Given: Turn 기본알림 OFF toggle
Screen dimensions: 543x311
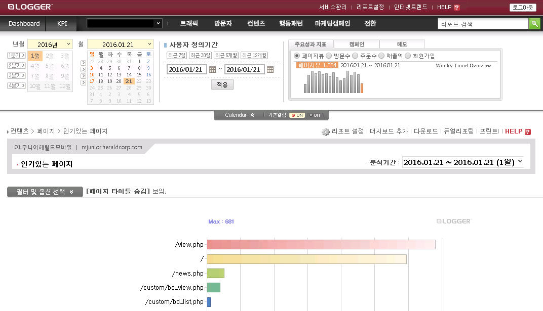Looking at the screenshot, I should 315,115.
